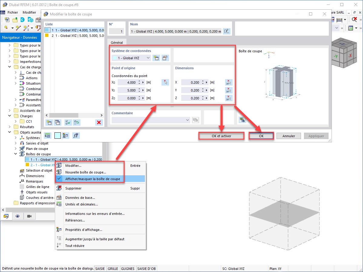Click the invert selection icon below the list
The image size is (363, 272).
click(x=77, y=122)
